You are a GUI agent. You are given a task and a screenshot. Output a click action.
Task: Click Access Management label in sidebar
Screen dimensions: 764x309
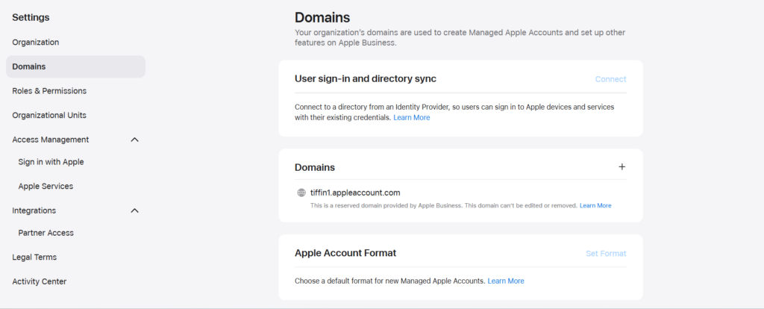click(x=51, y=140)
